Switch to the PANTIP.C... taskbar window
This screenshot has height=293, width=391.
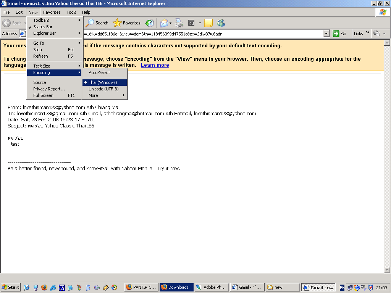141,288
